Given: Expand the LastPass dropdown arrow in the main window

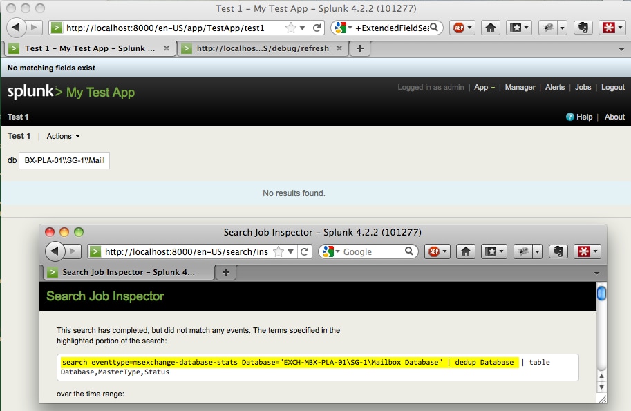Looking at the screenshot, I should (620, 28).
